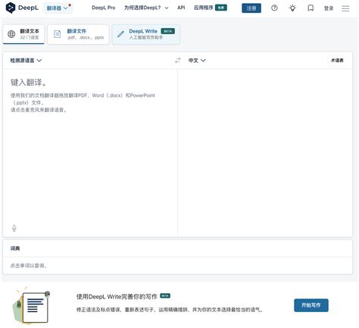Open the DeepL Pro page
The width and height of the screenshot is (359, 328).
pos(104,8)
